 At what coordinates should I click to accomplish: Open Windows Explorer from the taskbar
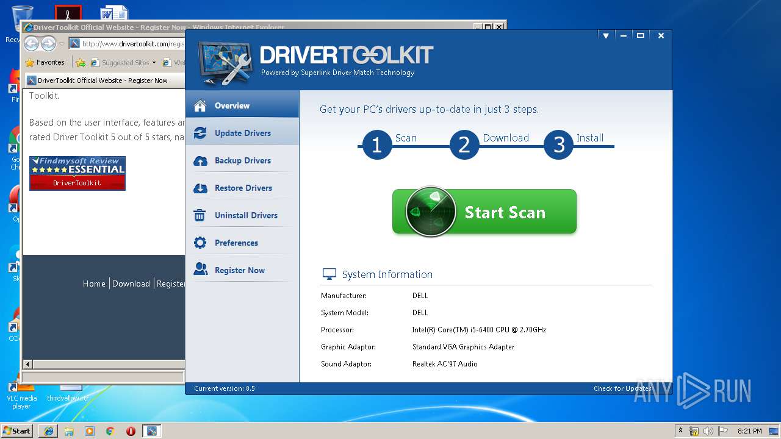69,431
